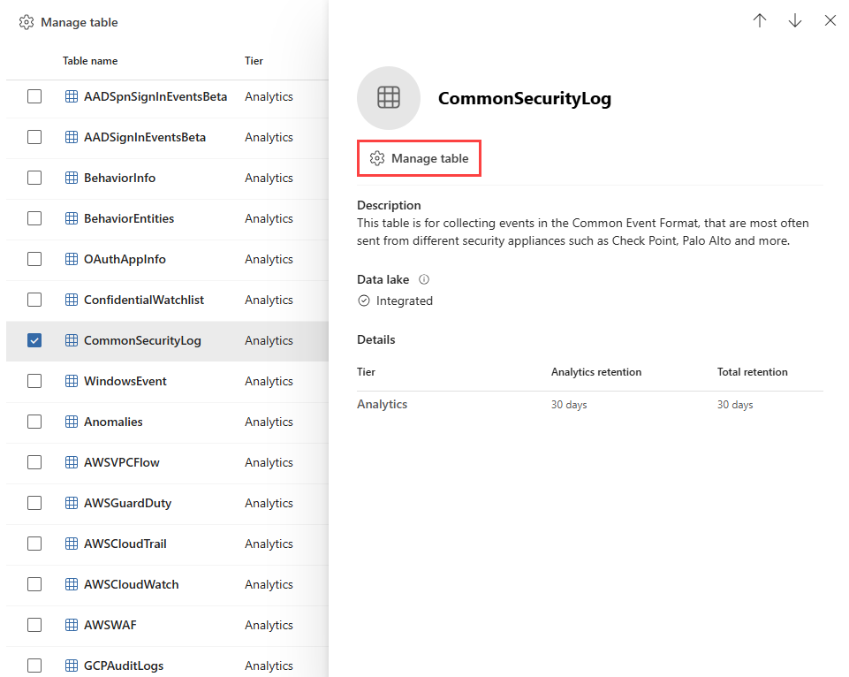Viewport: 849px width, 677px height.
Task: Select the BehaviorEntities table name
Action: (x=129, y=218)
